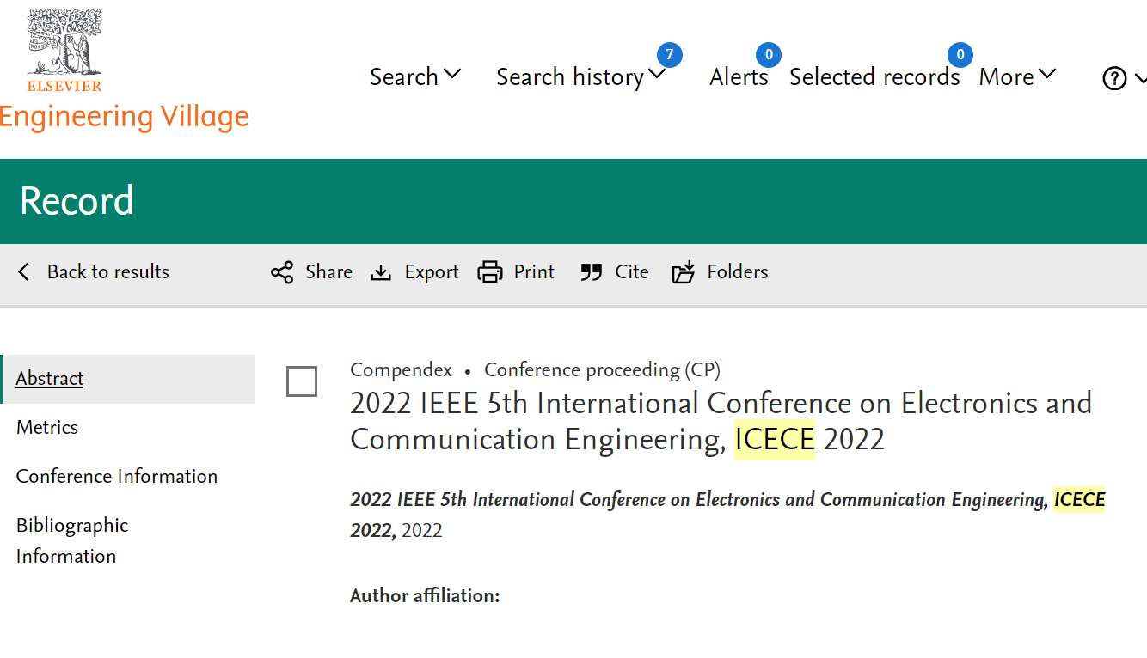The image size is (1147, 658).
Task: Click the Folders icon
Action: pos(684,272)
